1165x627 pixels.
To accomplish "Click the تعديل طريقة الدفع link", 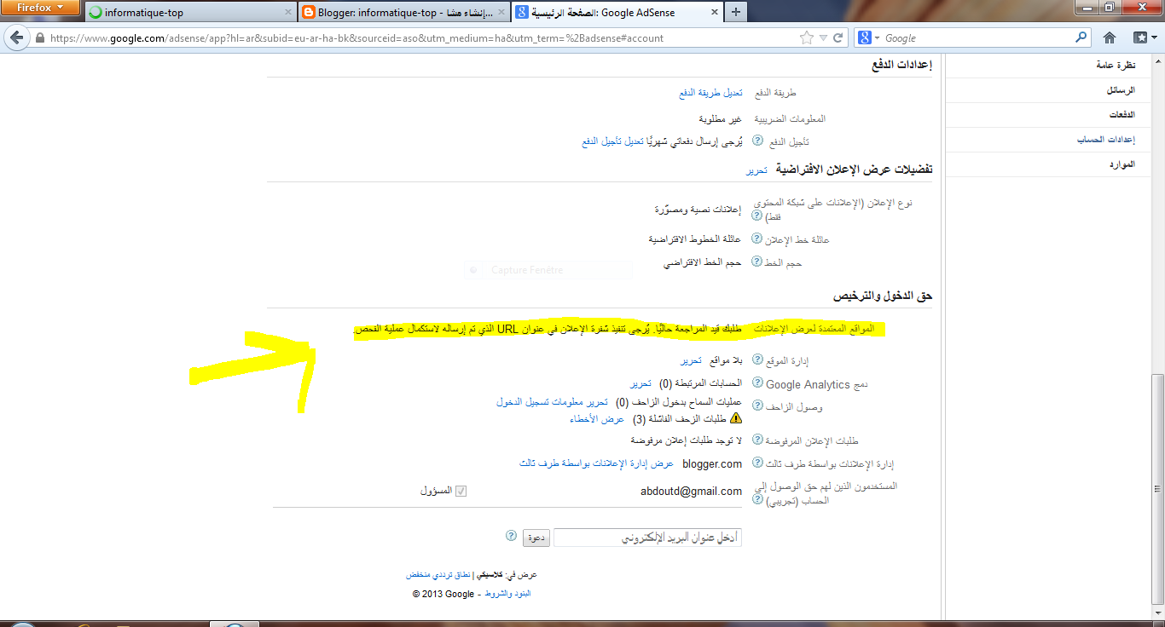I will tap(710, 92).
